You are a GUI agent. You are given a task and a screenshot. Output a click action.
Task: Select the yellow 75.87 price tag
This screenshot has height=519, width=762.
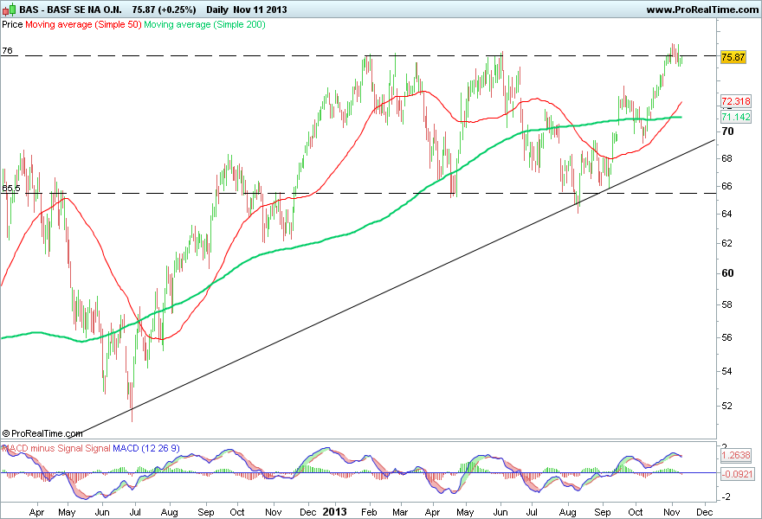tap(733, 57)
